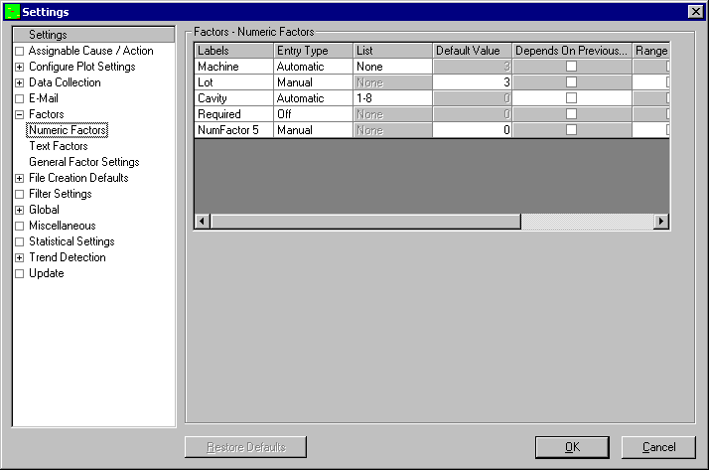Select the Machine label cell
This screenshot has height=470, width=709.
[233, 67]
